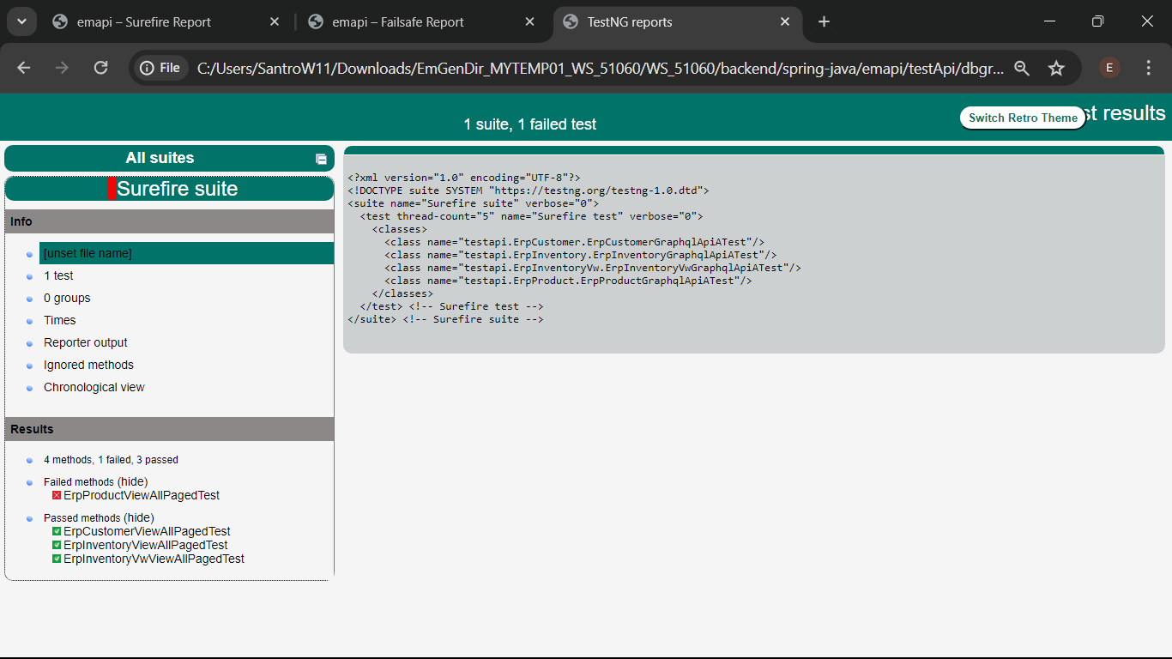Open the Chrome three-dot menu
Screen dimensions: 1172x659
pos(1149,68)
